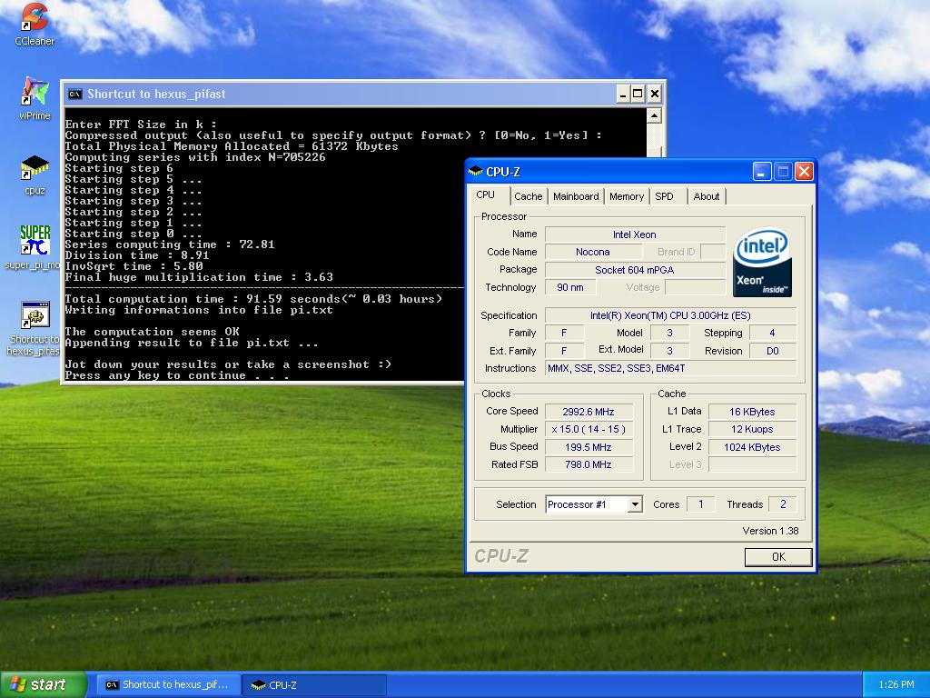Image resolution: width=930 pixels, height=698 pixels.
Task: Click 'Press any key to continue' line
Action: pos(177,375)
